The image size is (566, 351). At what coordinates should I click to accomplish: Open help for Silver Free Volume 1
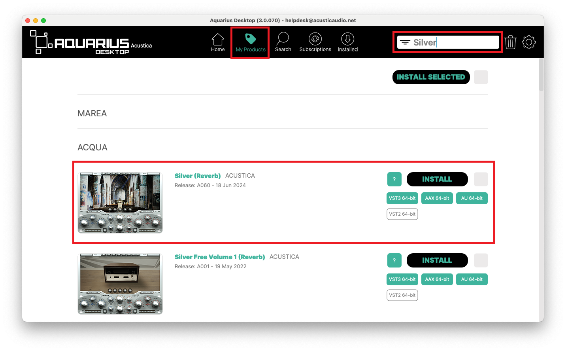pos(394,260)
